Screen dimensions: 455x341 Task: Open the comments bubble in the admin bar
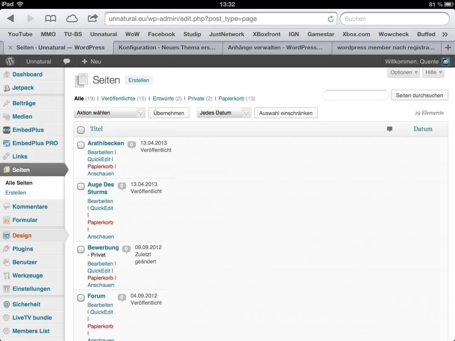pos(67,61)
